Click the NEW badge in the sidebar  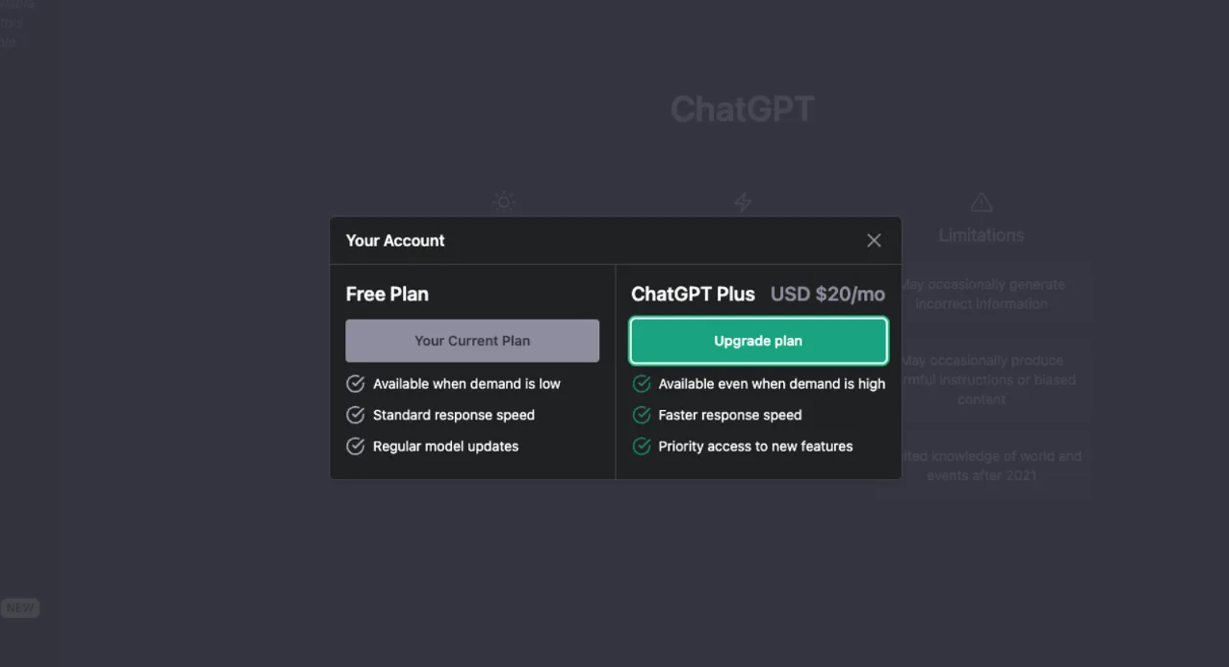coord(20,608)
